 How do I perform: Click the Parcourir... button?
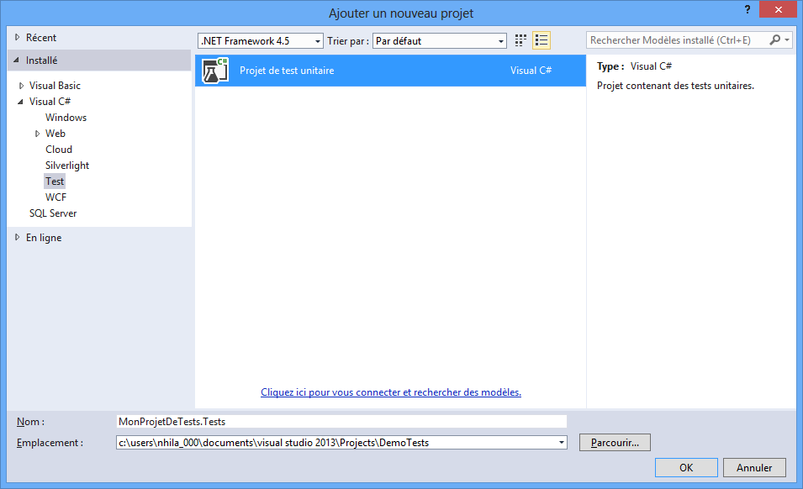pyautogui.click(x=615, y=443)
